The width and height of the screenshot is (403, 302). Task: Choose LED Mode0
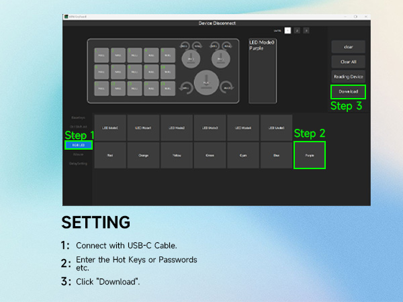click(x=110, y=128)
